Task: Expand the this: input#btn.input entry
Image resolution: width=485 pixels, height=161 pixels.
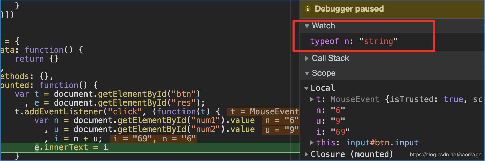Action: [312, 142]
